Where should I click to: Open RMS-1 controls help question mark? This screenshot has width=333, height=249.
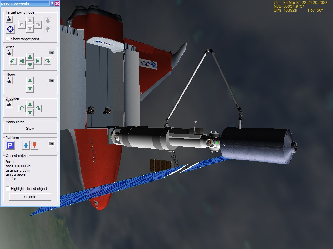(52, 3)
